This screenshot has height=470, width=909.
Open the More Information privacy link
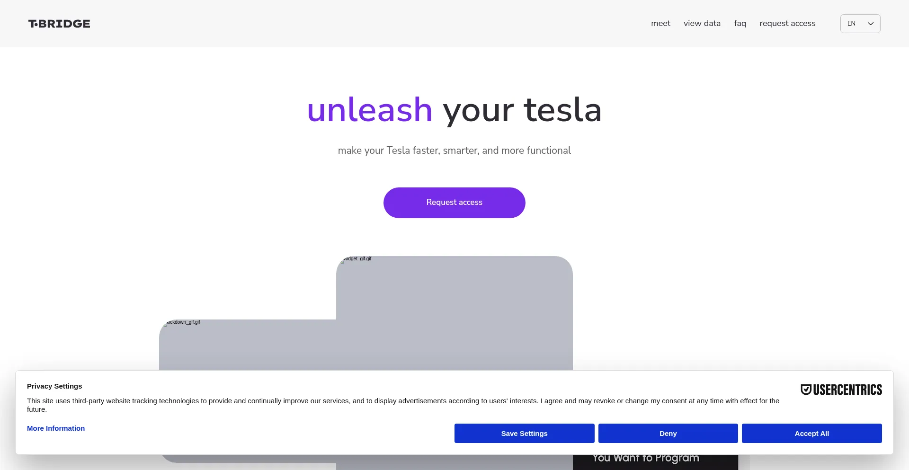click(56, 428)
